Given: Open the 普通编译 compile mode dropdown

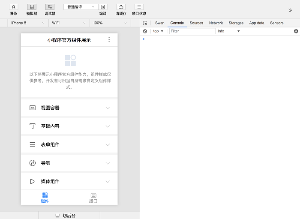Looking at the screenshot, I should click(x=81, y=7).
